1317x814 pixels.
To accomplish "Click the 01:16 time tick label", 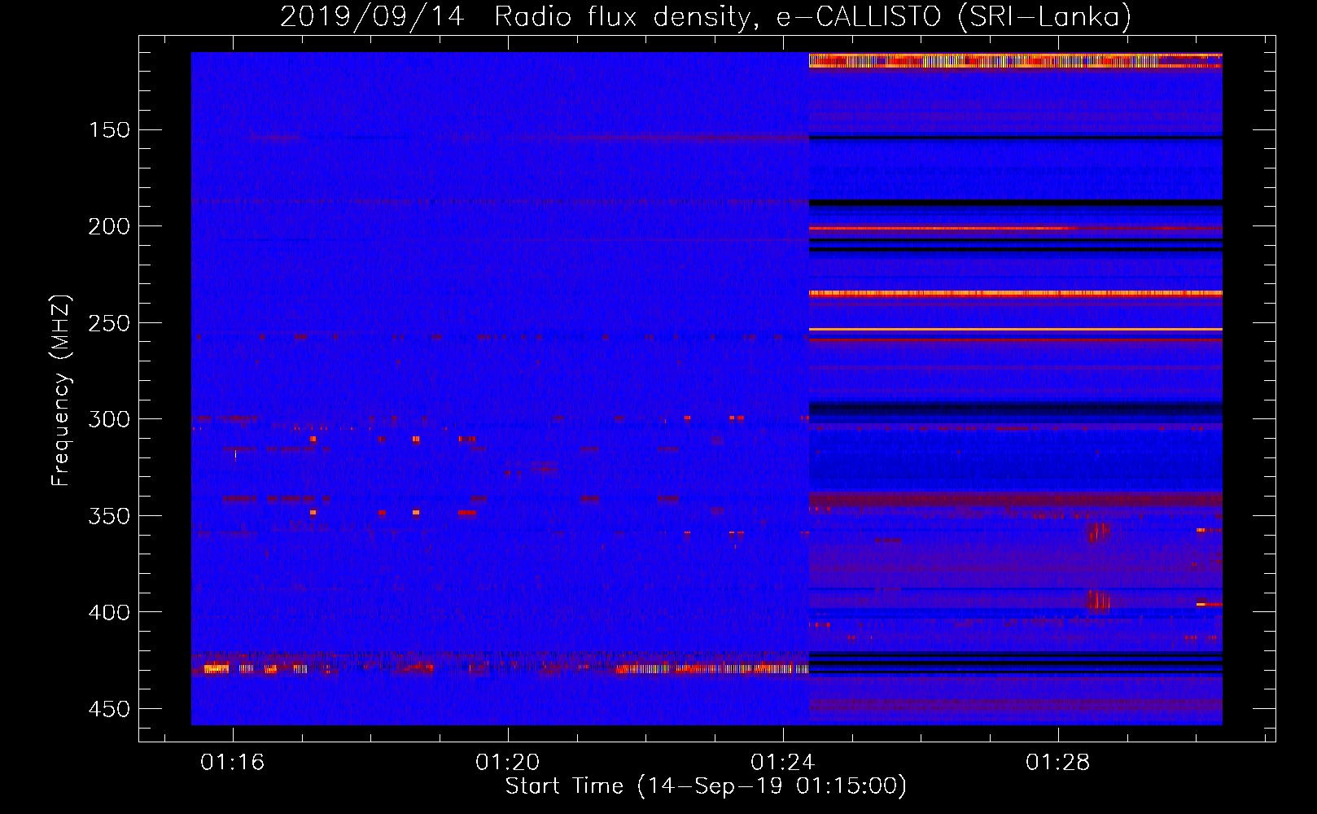I will (x=233, y=763).
